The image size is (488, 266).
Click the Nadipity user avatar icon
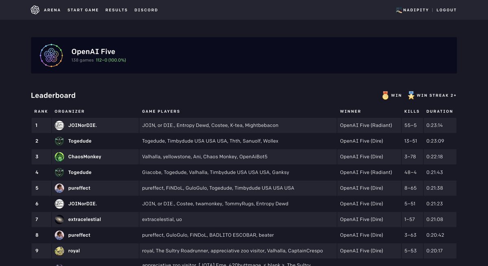(x=399, y=10)
